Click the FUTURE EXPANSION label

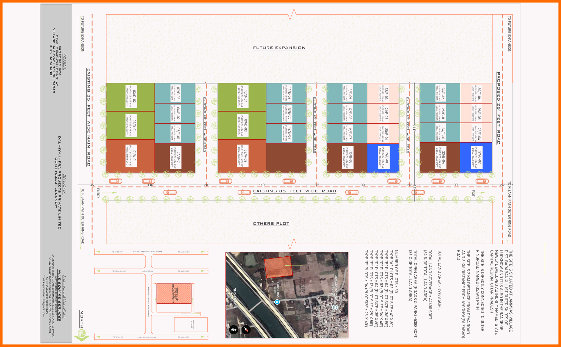(x=279, y=48)
